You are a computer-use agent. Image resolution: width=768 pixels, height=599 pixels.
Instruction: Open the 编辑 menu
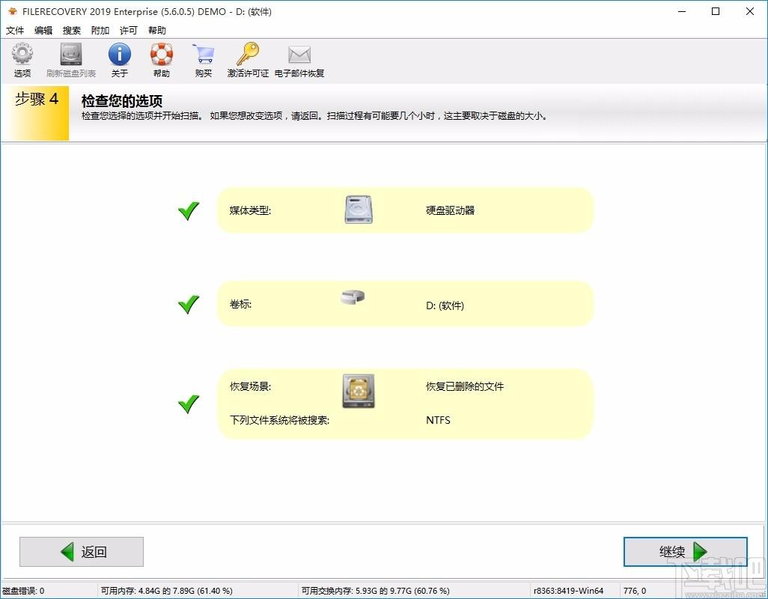[43, 31]
